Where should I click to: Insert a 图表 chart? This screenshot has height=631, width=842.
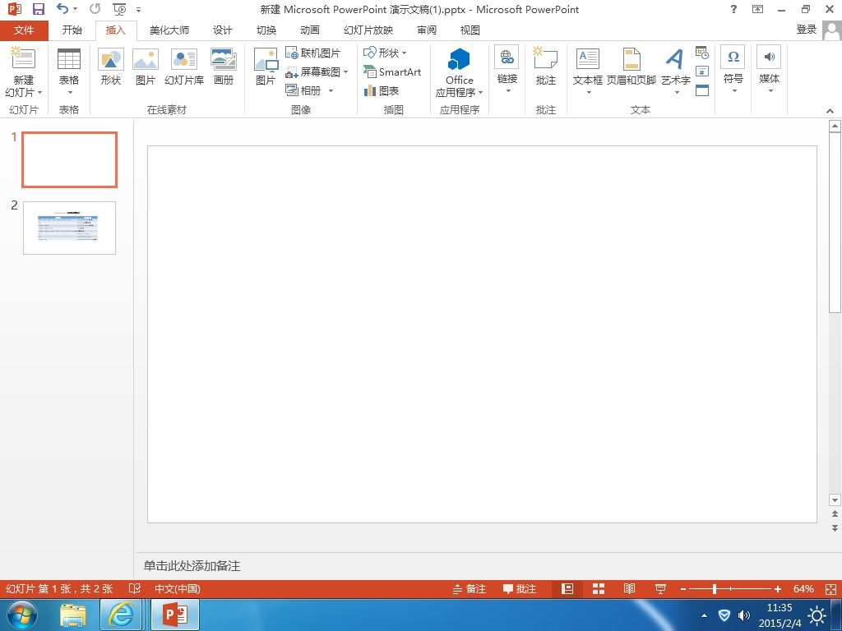tap(382, 90)
